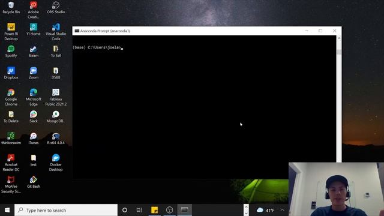Open the Windows Start menu
Image resolution: width=384 pixels, height=216 pixels.
[x=7, y=210]
